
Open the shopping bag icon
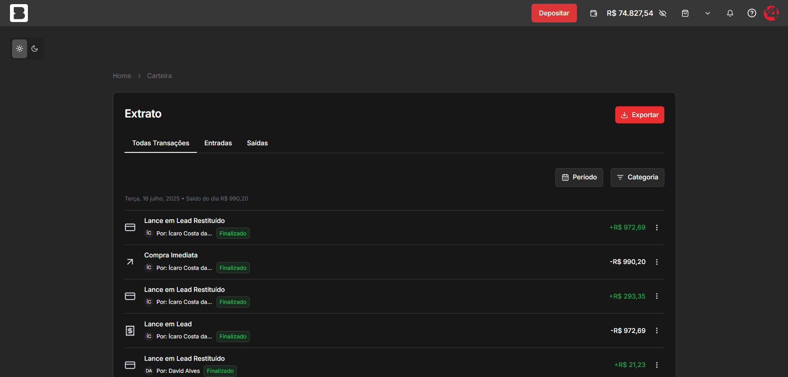tap(685, 13)
